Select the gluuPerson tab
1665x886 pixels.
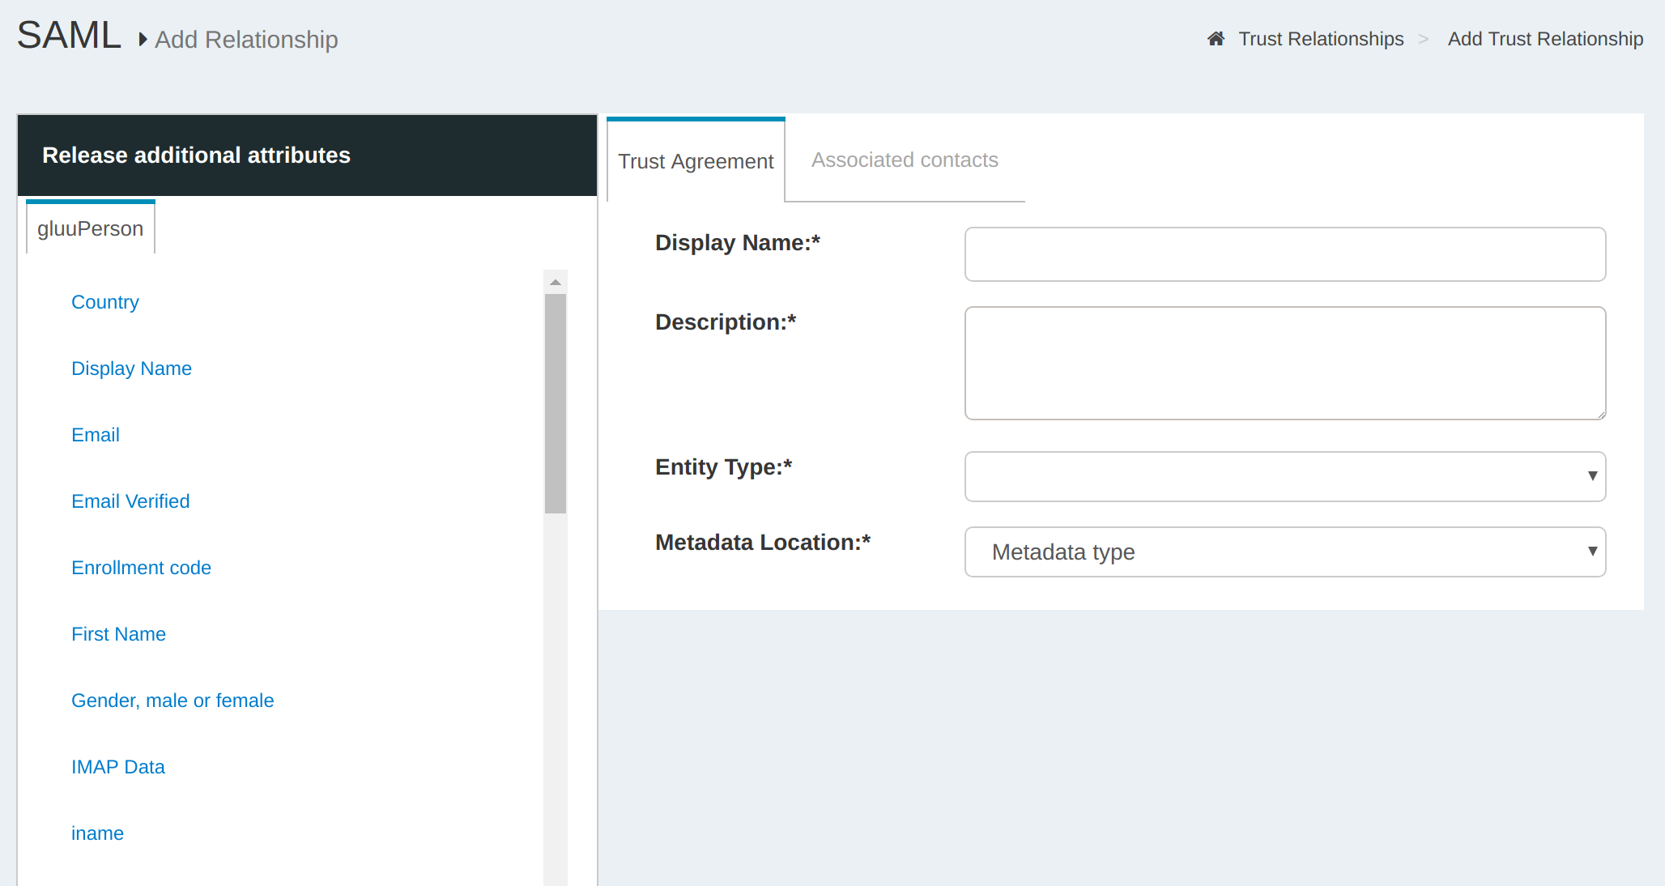pos(90,229)
